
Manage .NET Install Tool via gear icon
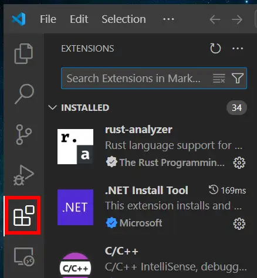239,223
